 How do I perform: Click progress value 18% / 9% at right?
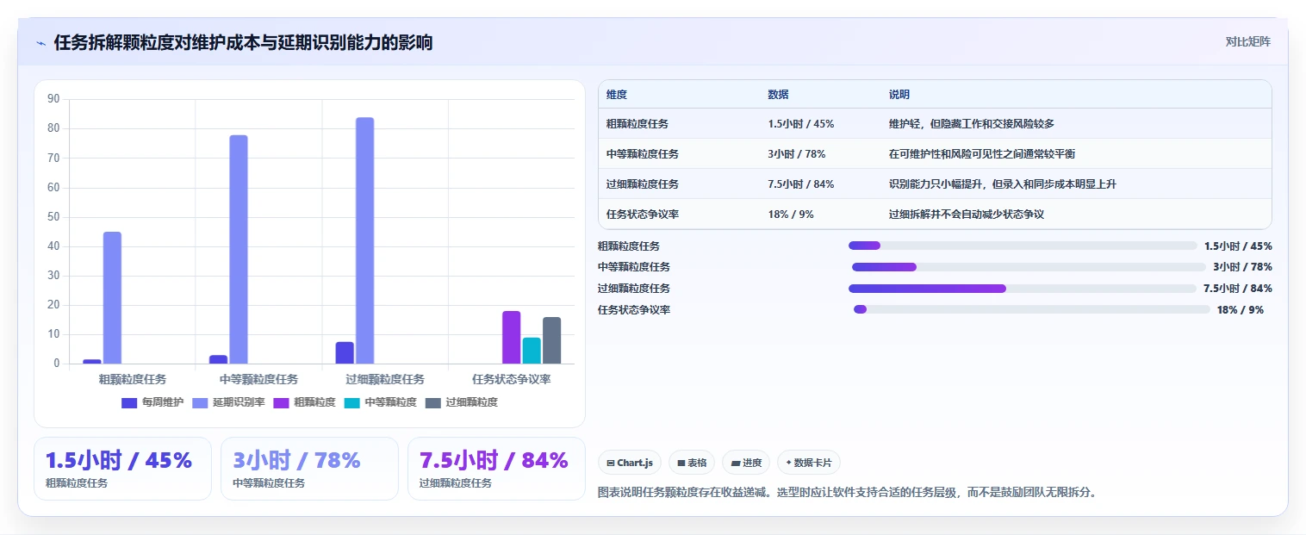tap(1241, 310)
